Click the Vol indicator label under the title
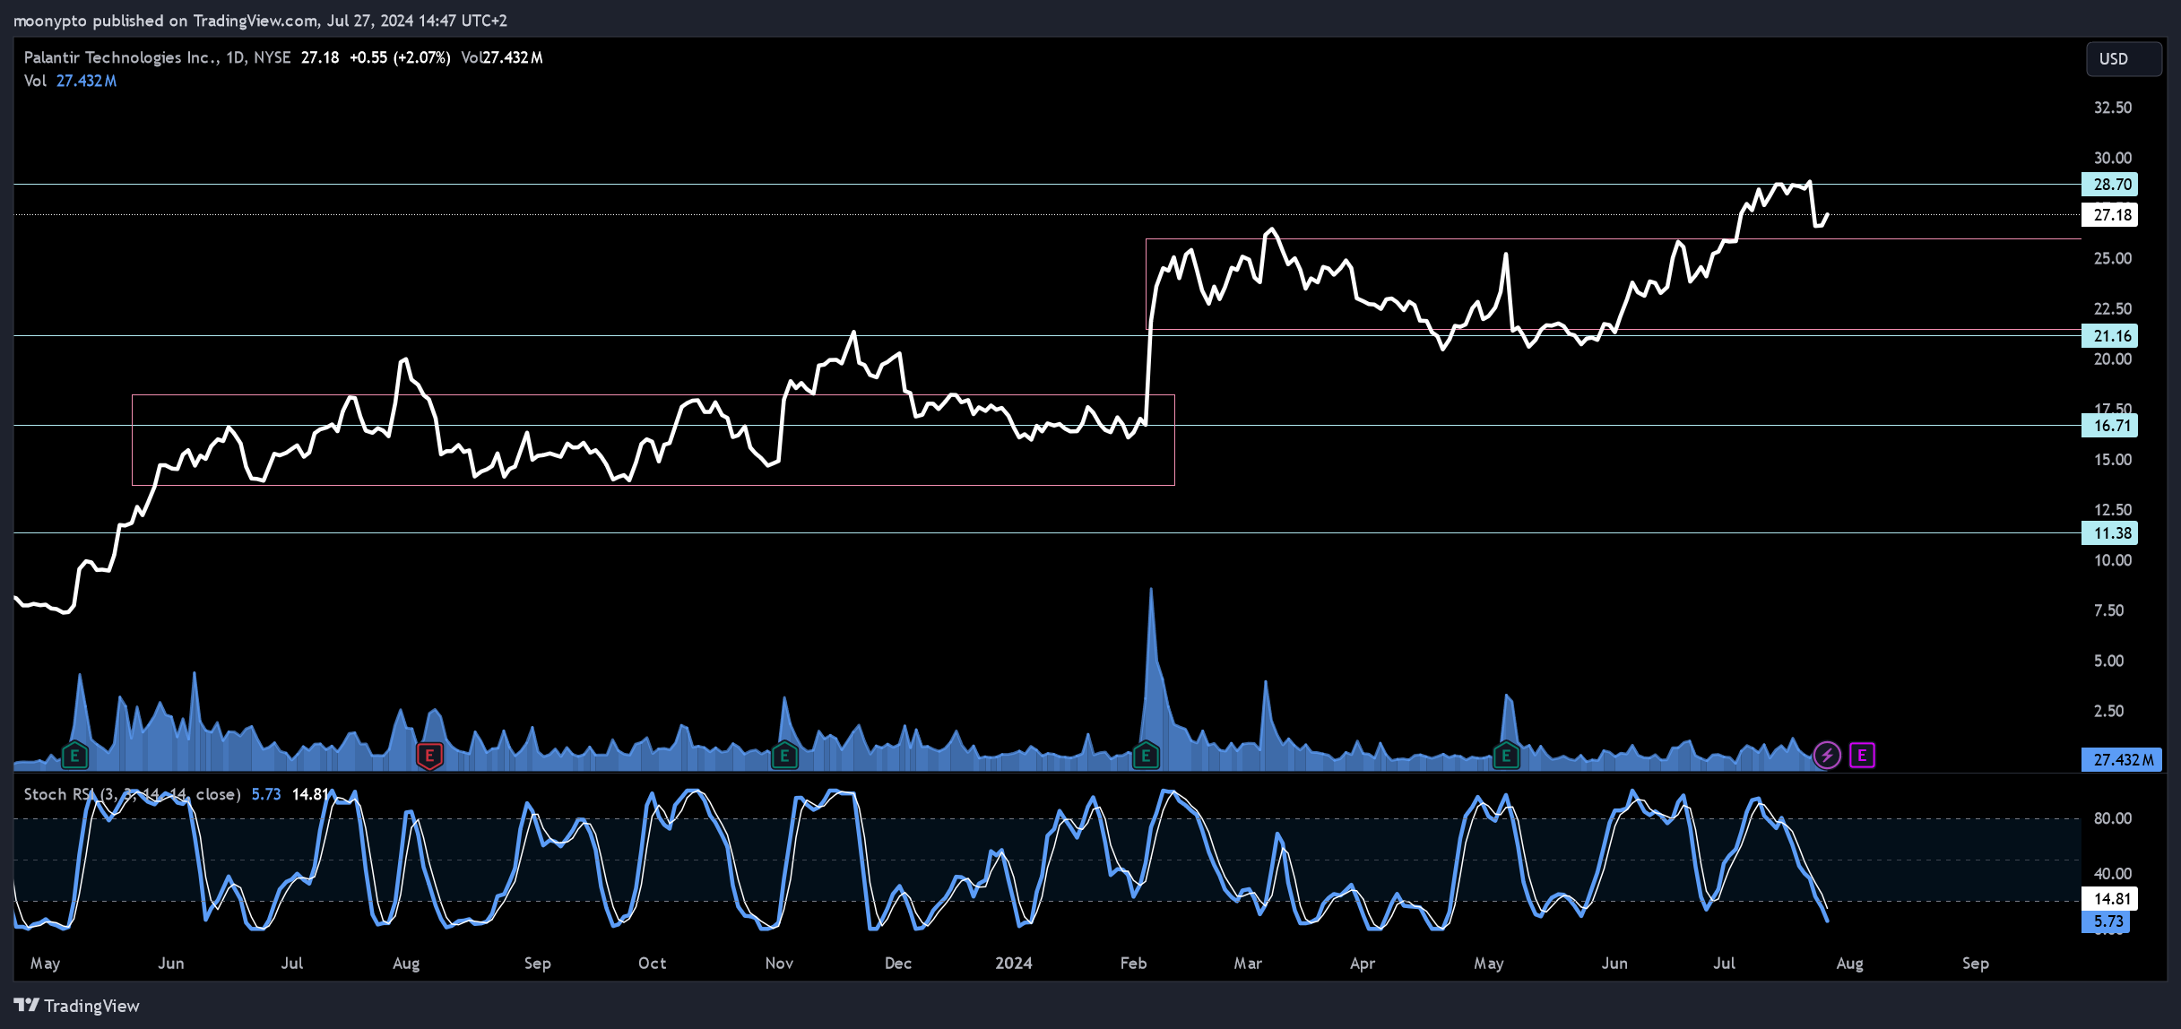 (35, 81)
